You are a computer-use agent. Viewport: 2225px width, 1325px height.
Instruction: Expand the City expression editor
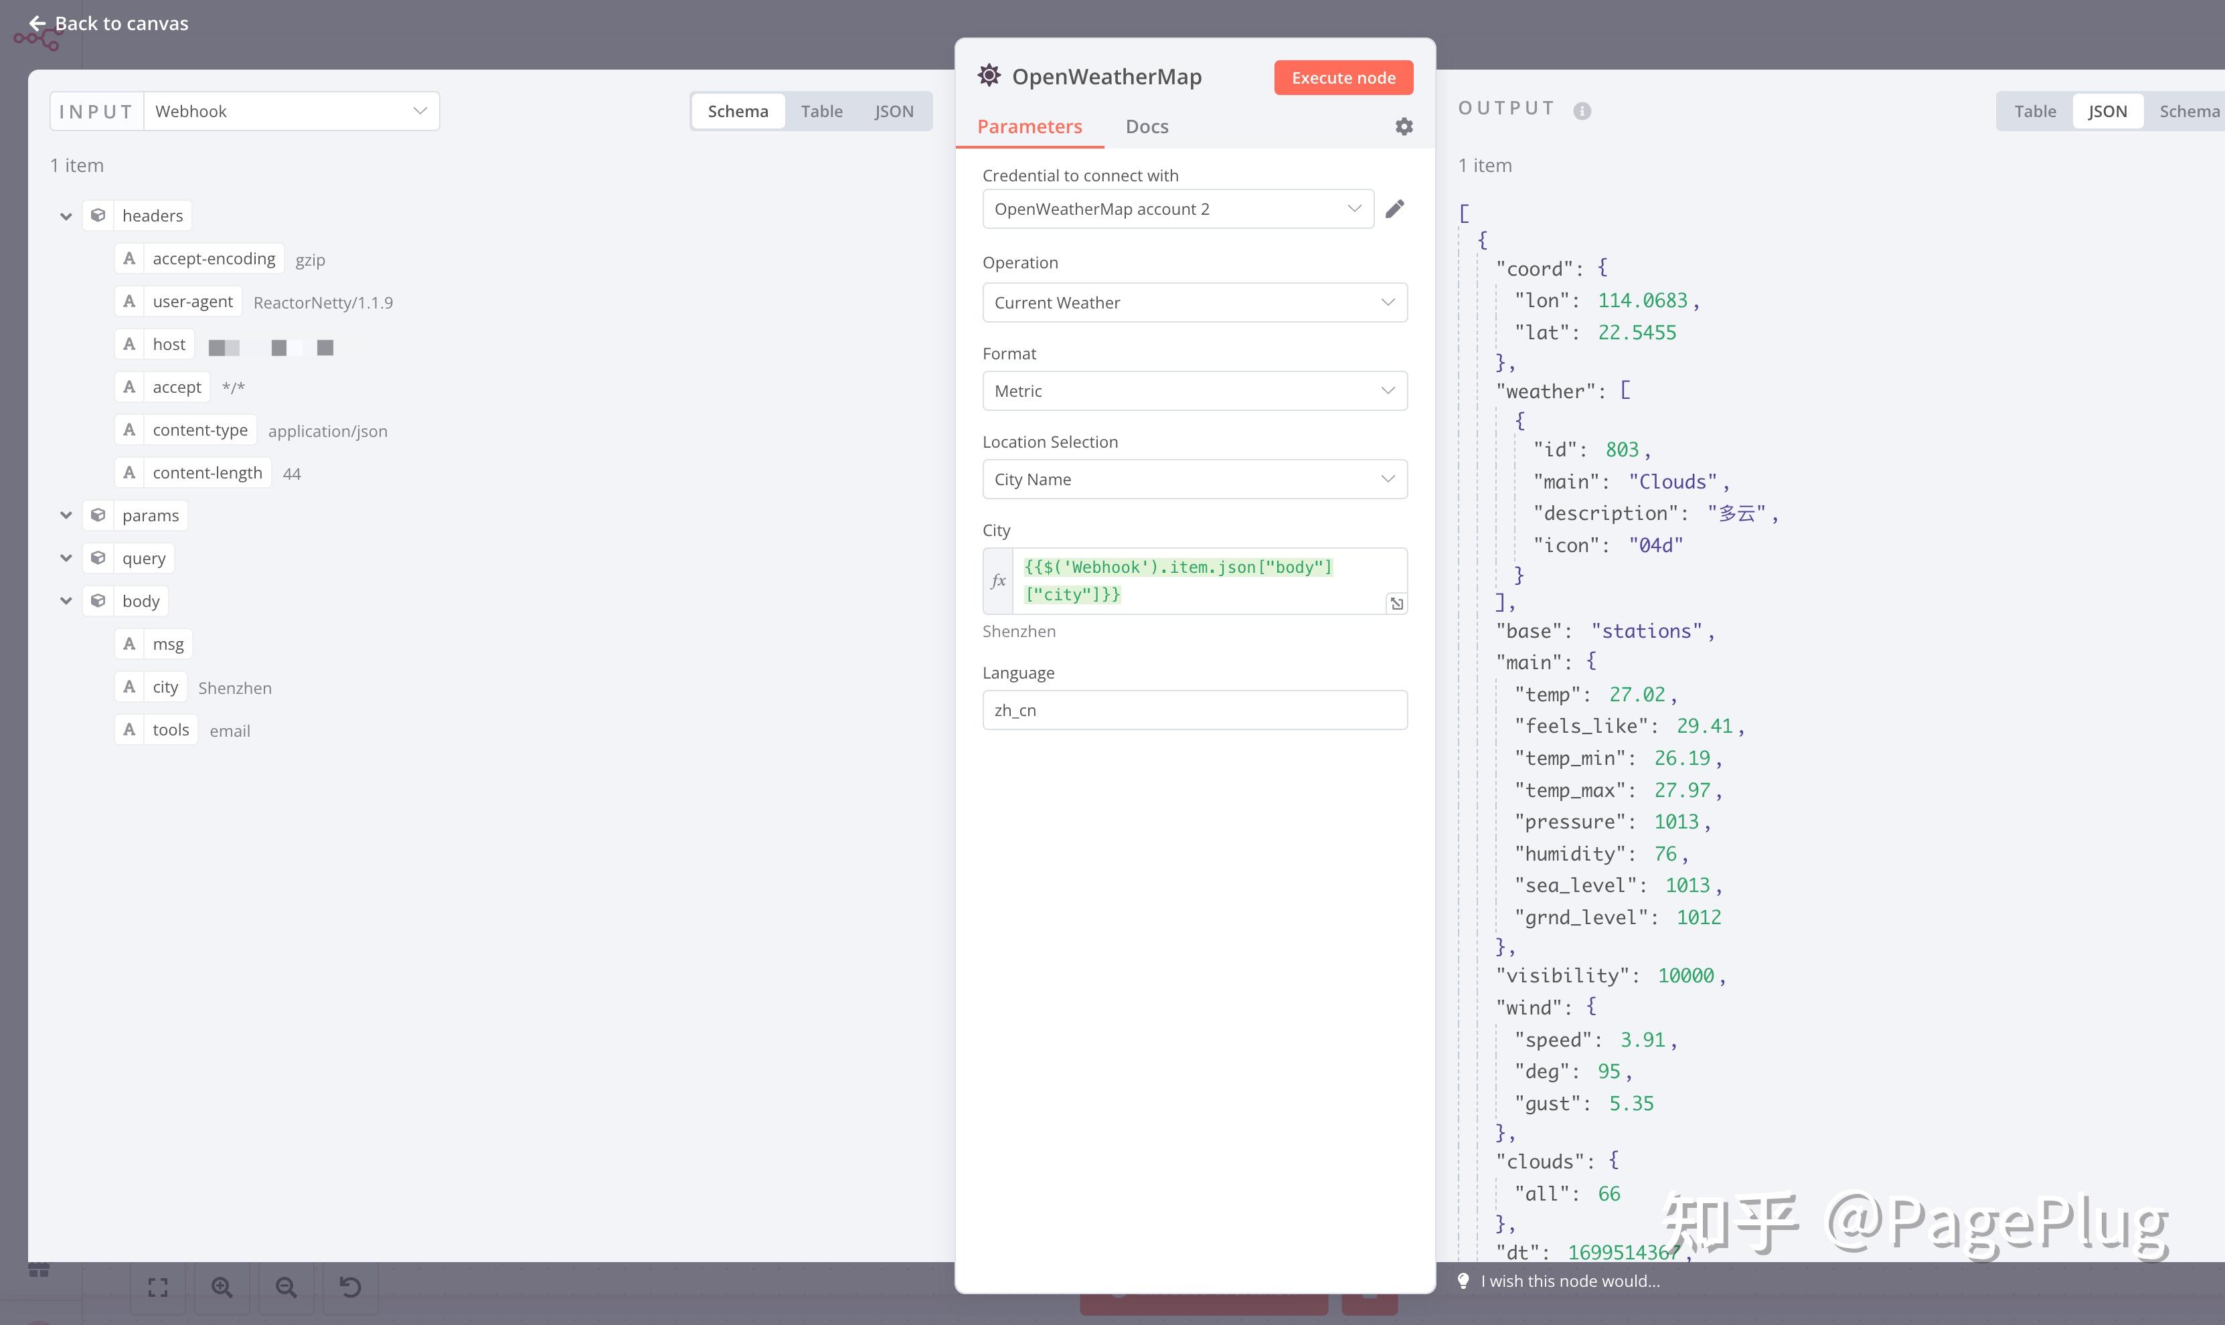tap(1396, 604)
